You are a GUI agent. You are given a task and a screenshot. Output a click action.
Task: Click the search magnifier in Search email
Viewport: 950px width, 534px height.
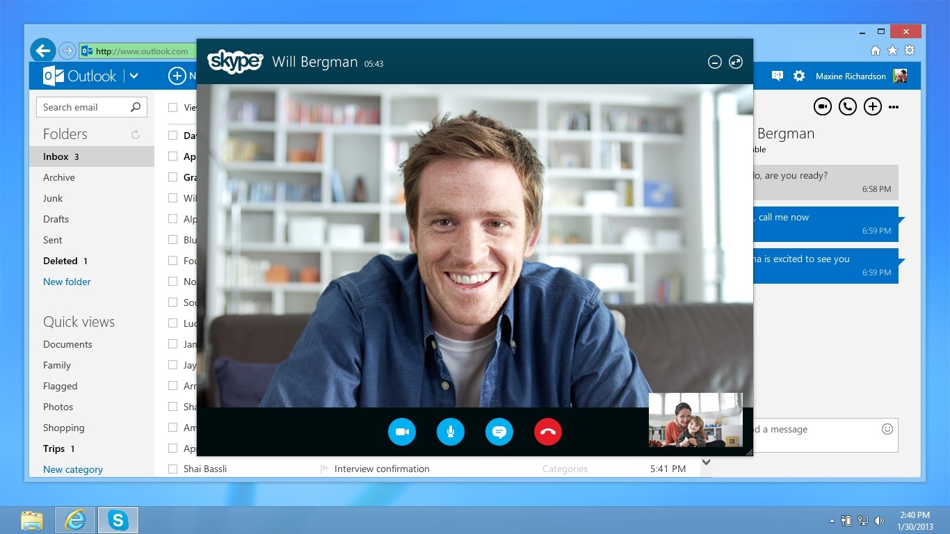pos(136,107)
